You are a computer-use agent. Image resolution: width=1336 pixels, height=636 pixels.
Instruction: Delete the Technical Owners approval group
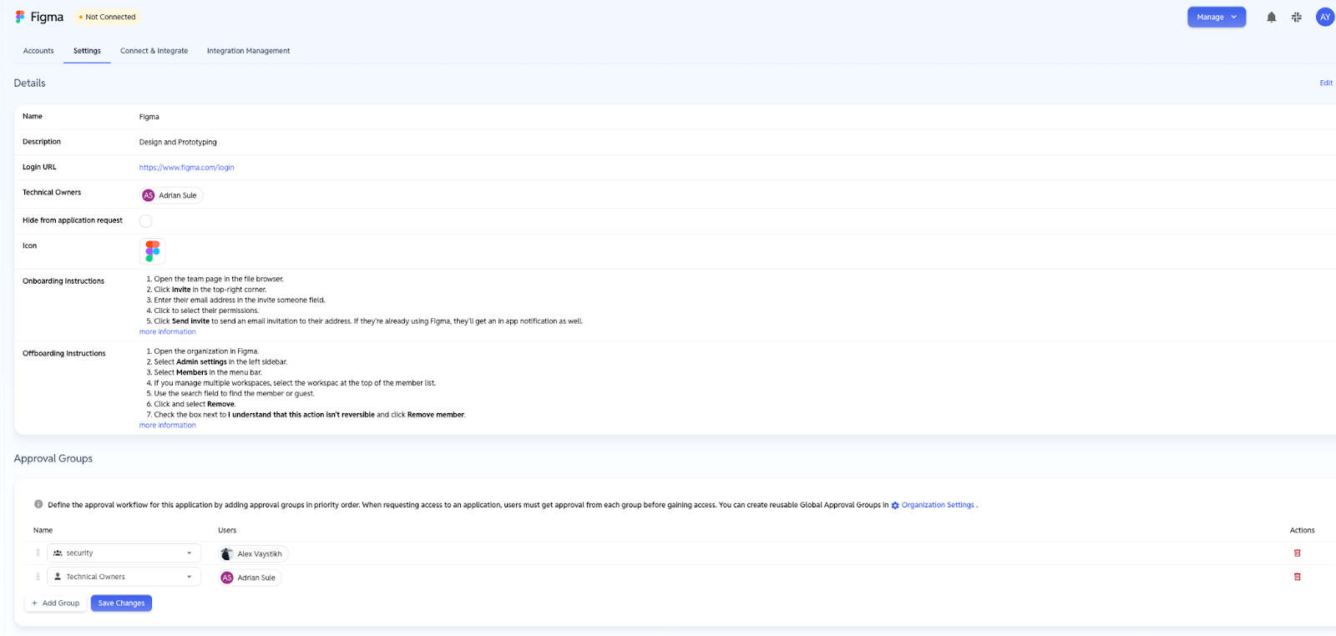(1297, 577)
